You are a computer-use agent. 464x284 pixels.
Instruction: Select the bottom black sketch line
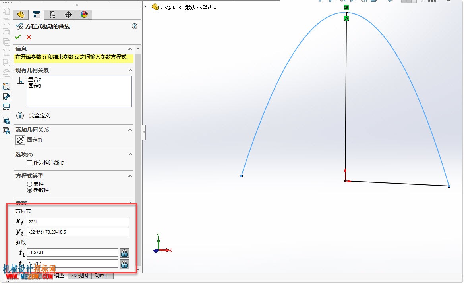pyautogui.click(x=396, y=184)
